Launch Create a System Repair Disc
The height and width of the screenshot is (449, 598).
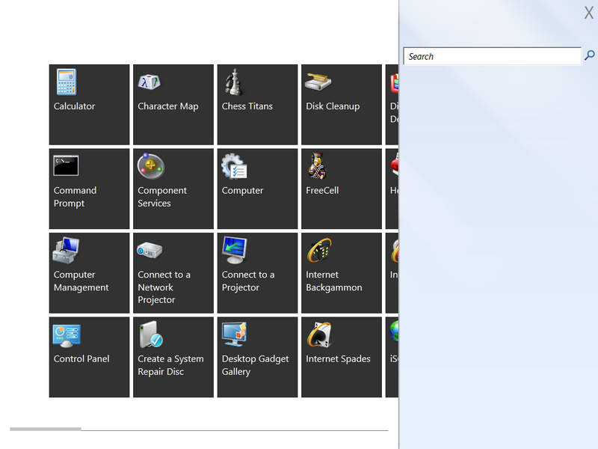coord(173,357)
